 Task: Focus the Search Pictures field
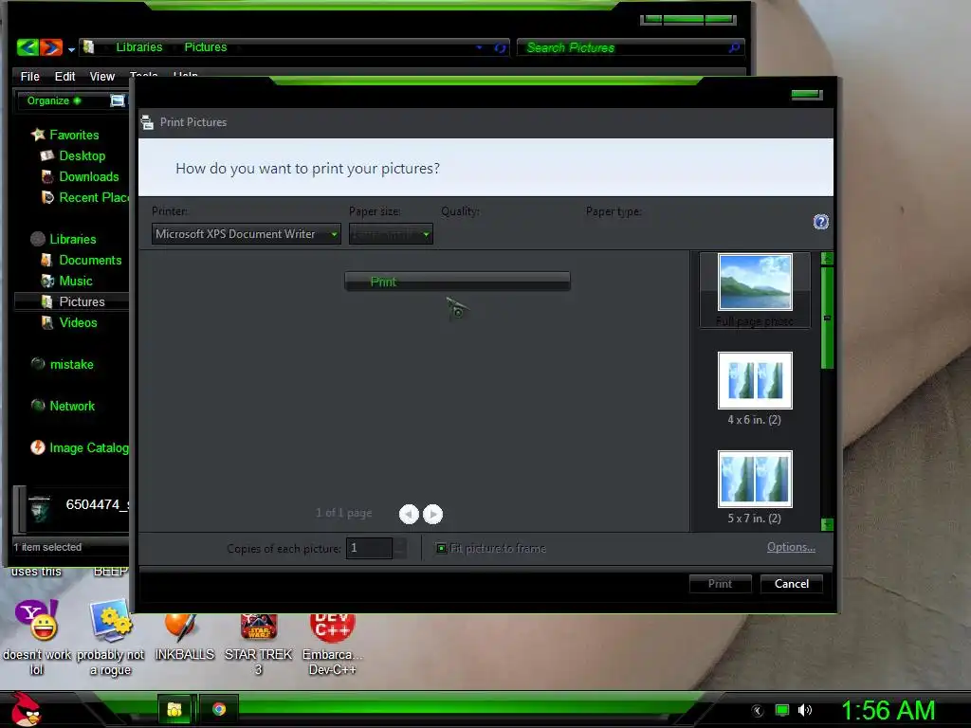pos(631,47)
